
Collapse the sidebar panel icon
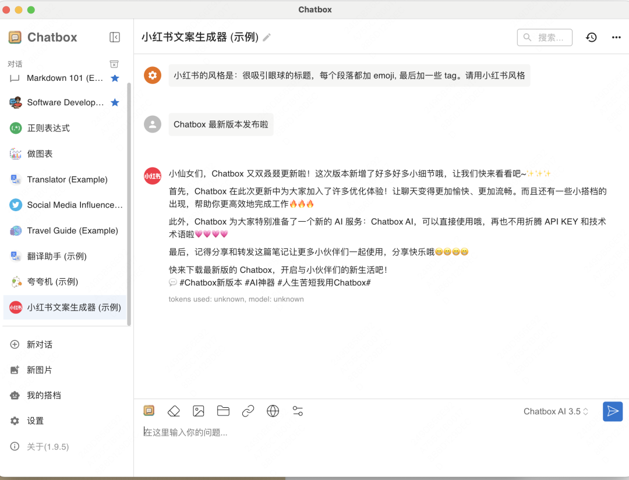tap(114, 37)
